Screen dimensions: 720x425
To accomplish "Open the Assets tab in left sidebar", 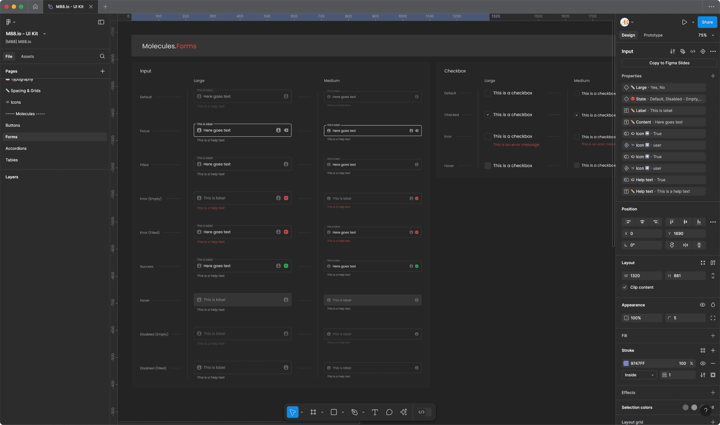I will pos(27,56).
